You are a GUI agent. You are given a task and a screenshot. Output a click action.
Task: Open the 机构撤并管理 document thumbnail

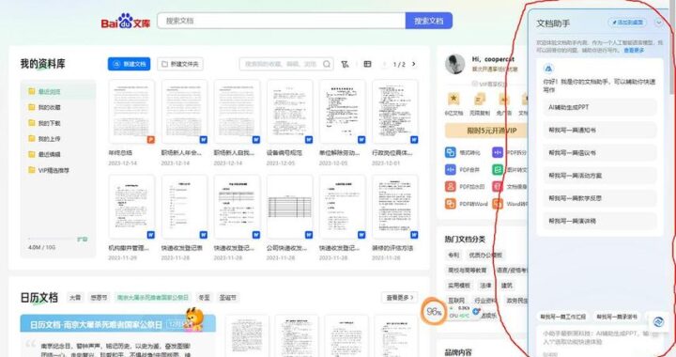click(131, 207)
